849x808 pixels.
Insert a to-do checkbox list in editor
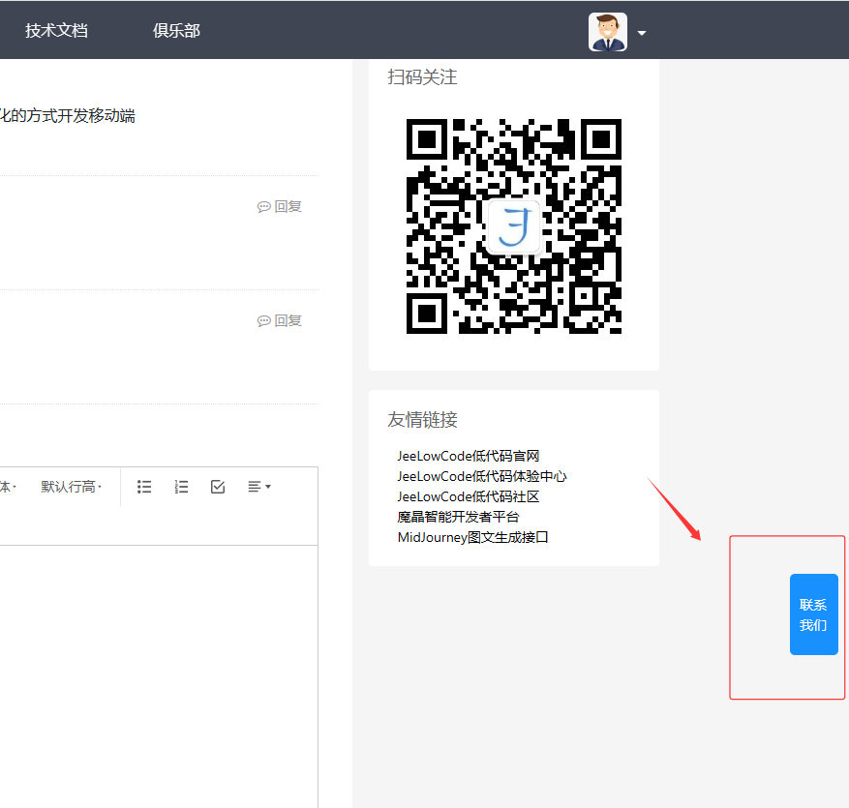click(x=218, y=487)
